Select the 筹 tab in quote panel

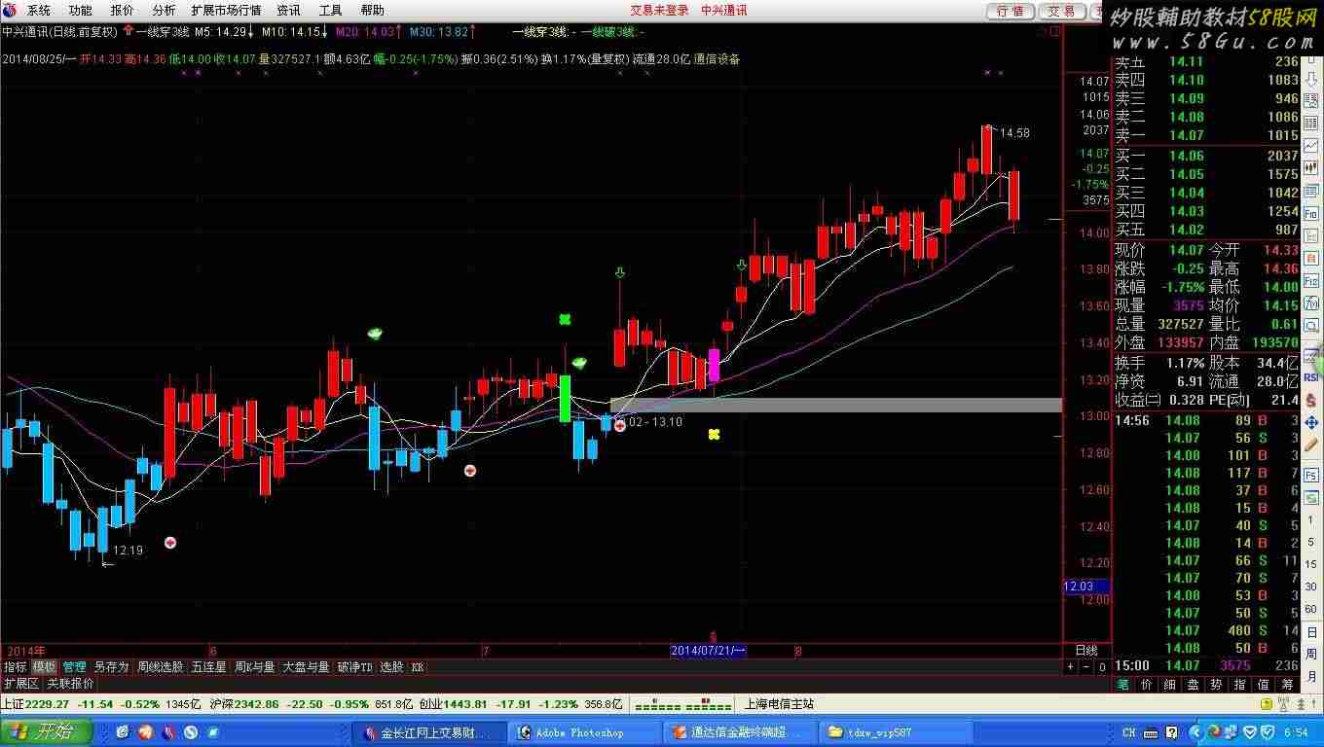[1287, 684]
